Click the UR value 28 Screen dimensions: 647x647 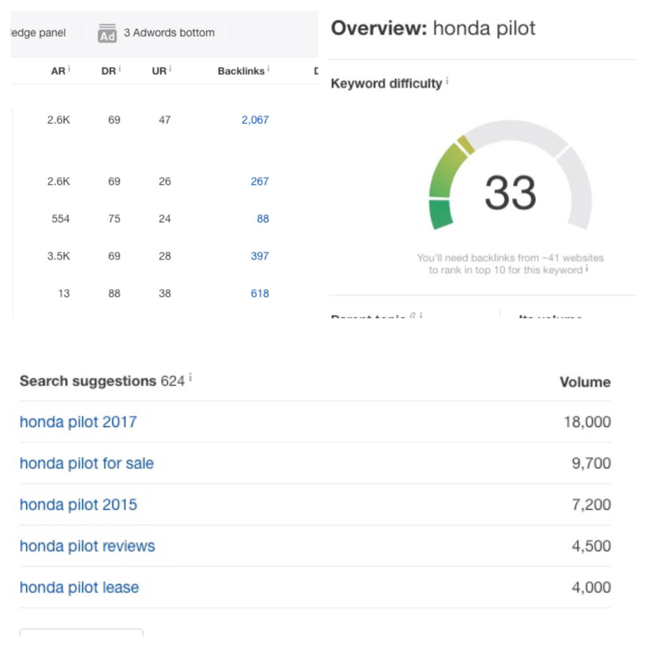165,257
